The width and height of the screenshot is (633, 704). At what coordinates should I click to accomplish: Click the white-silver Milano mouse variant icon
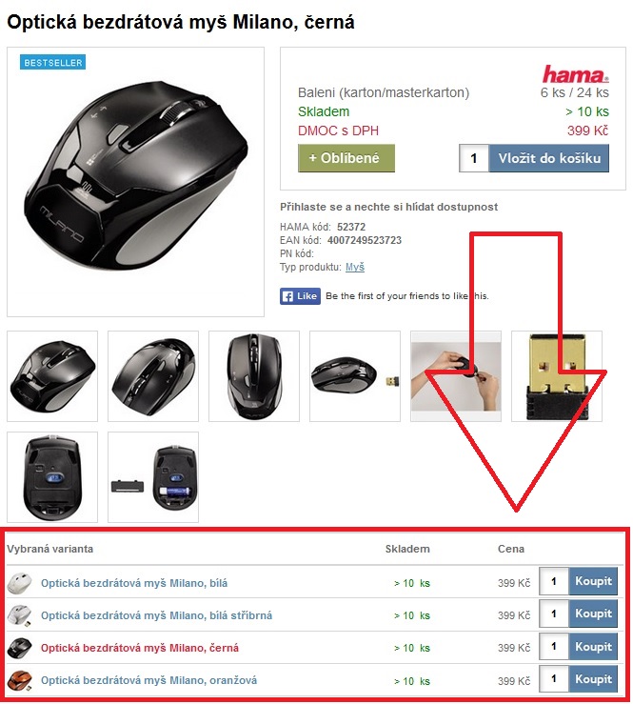19,615
